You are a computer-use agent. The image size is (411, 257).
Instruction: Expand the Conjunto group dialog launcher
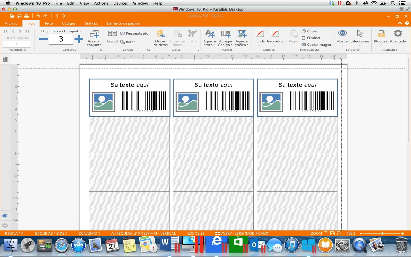(x=101, y=50)
